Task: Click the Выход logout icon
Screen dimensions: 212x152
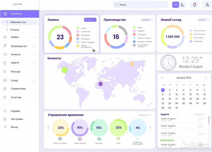Action: 5,127
